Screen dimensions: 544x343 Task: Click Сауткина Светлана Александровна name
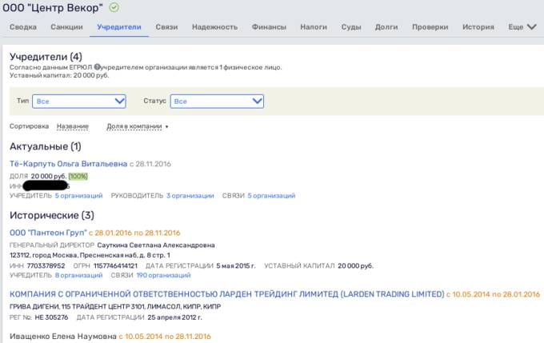pyautogui.click(x=156, y=245)
